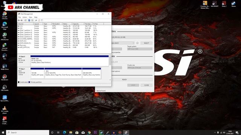Select the OBS Studio desktop icon

[5, 88]
